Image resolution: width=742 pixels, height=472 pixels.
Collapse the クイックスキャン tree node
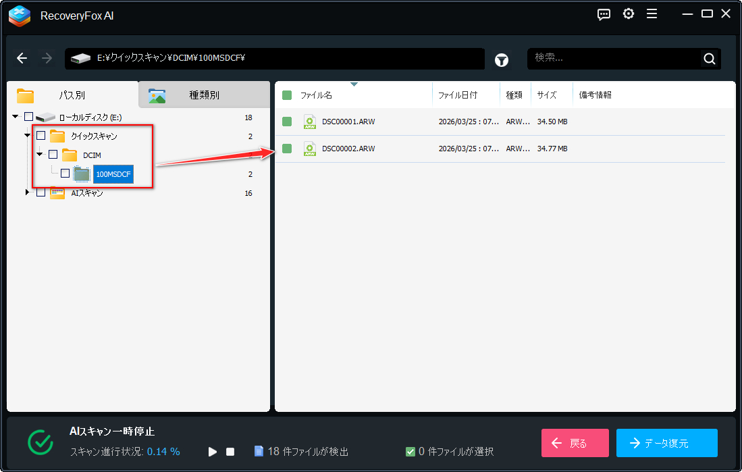point(27,136)
